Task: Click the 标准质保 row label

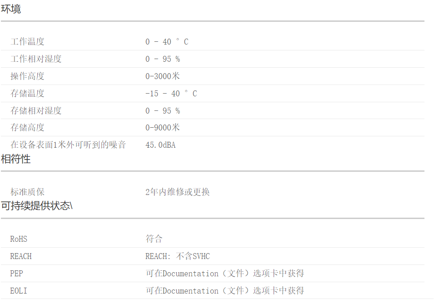Action: (28, 192)
